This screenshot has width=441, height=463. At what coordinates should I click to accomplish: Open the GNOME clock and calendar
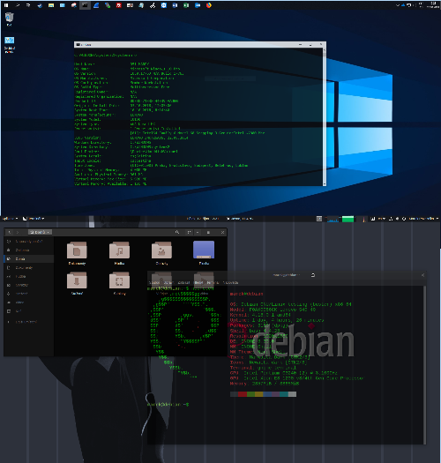(x=203, y=219)
